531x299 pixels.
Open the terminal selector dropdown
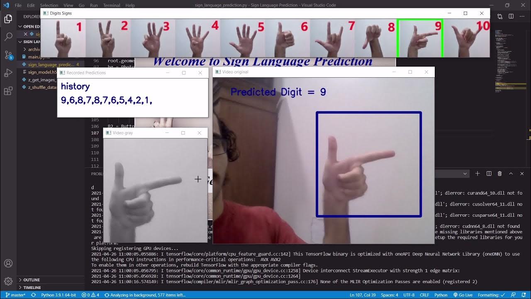(465, 174)
